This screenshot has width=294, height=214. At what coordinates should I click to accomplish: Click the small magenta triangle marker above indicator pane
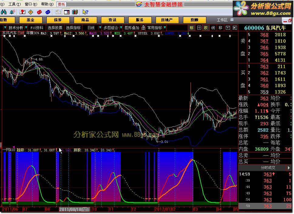coord(13,147)
